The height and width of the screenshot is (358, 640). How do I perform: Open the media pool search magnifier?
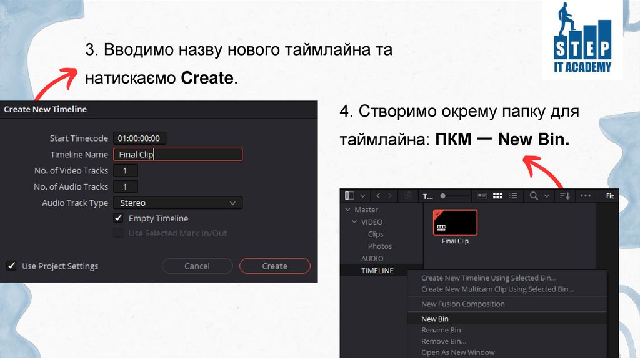click(x=534, y=196)
